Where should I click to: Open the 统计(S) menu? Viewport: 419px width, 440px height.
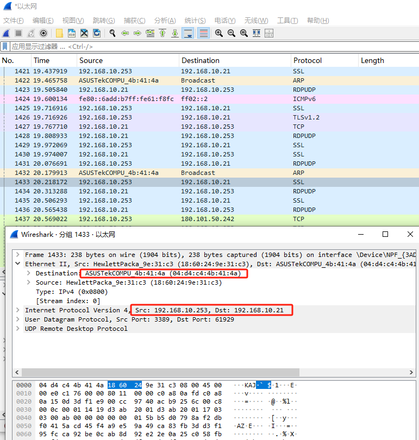[x=195, y=21]
